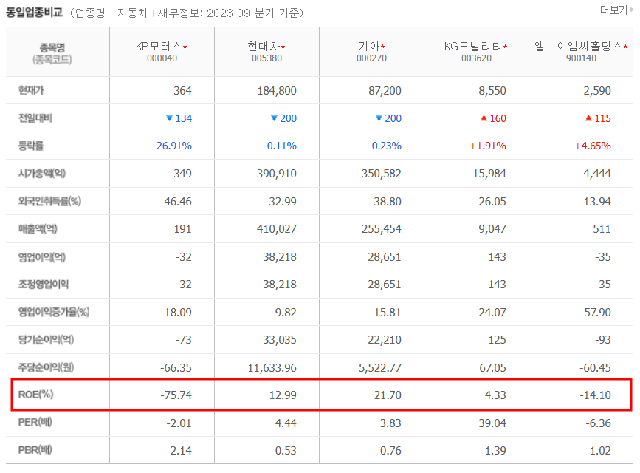This screenshot has height=473, width=640.
Task: Click KR모터스 change ▼134
Action: (179, 118)
